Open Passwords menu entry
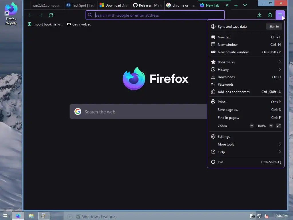The image size is (293, 220). click(246, 85)
